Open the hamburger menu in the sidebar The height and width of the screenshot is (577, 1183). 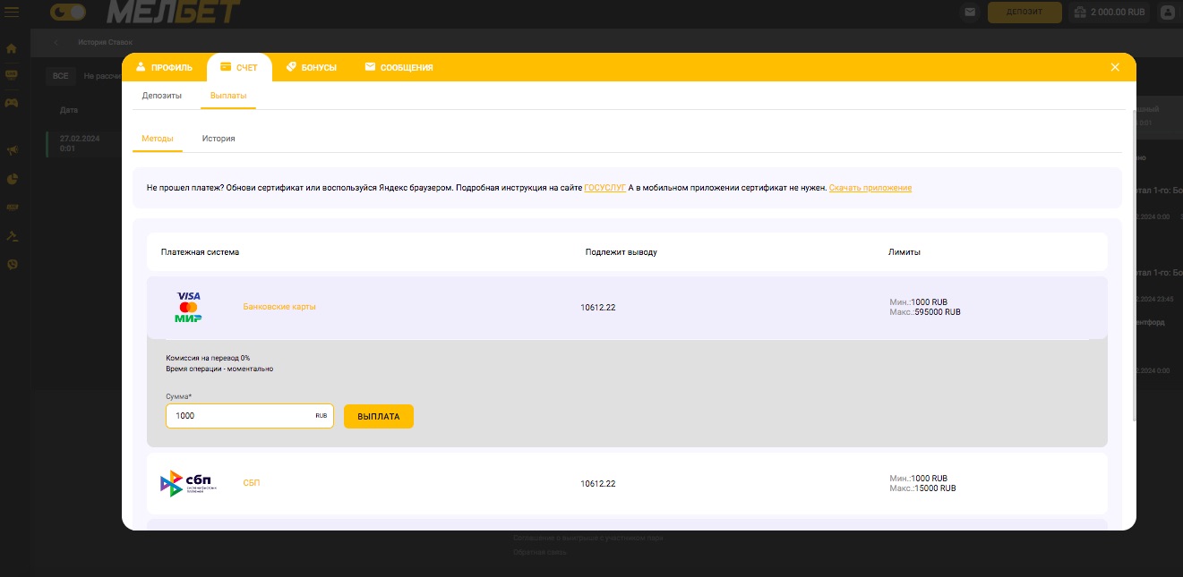[x=12, y=13]
